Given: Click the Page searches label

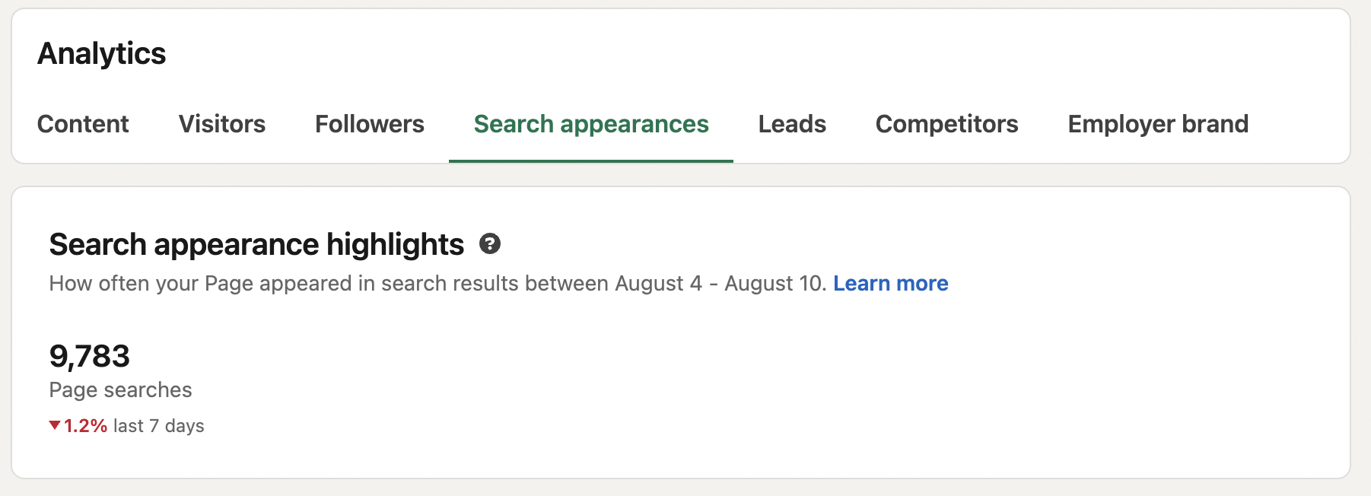Looking at the screenshot, I should coord(120,390).
